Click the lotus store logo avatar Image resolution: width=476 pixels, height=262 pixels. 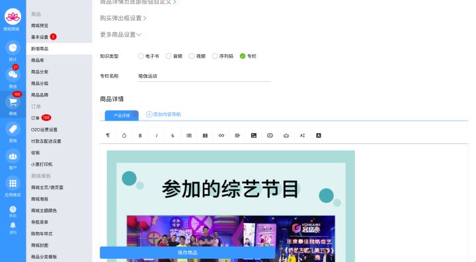pyautogui.click(x=13, y=16)
